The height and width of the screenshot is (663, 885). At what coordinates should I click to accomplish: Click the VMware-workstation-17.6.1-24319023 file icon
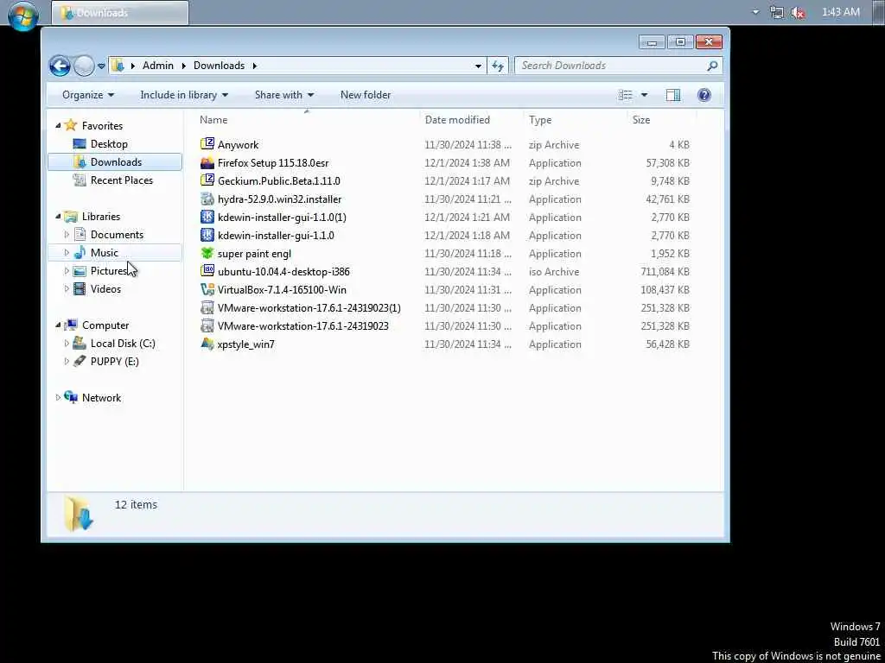pos(207,325)
